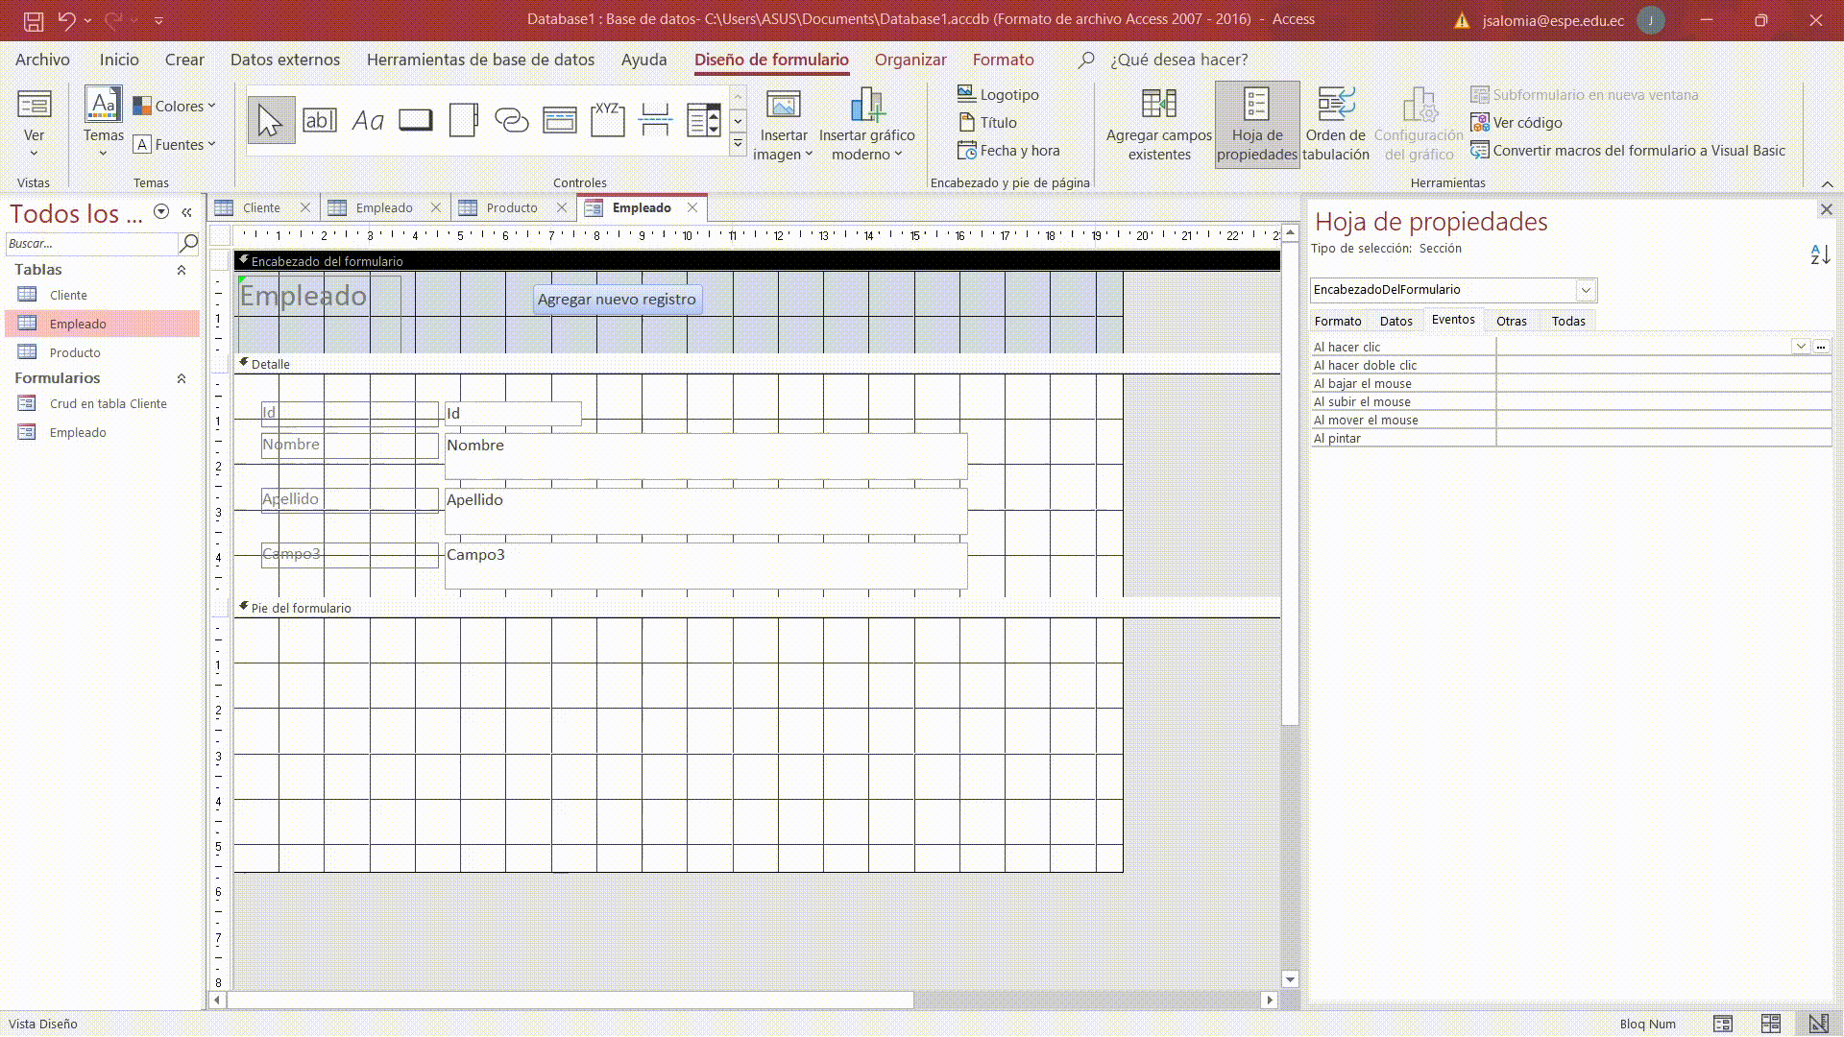Open the Al hacer clic dropdown arrow
The height and width of the screenshot is (1037, 1844).
tap(1801, 347)
